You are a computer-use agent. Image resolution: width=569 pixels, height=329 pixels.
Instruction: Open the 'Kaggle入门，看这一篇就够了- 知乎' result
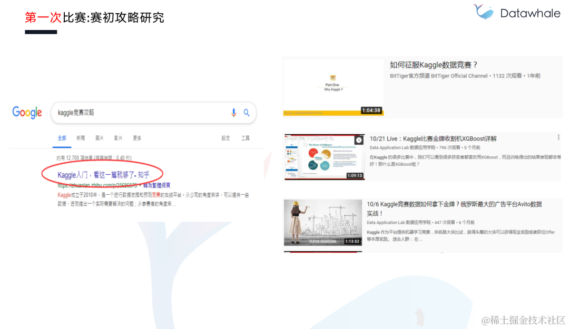[x=103, y=175]
